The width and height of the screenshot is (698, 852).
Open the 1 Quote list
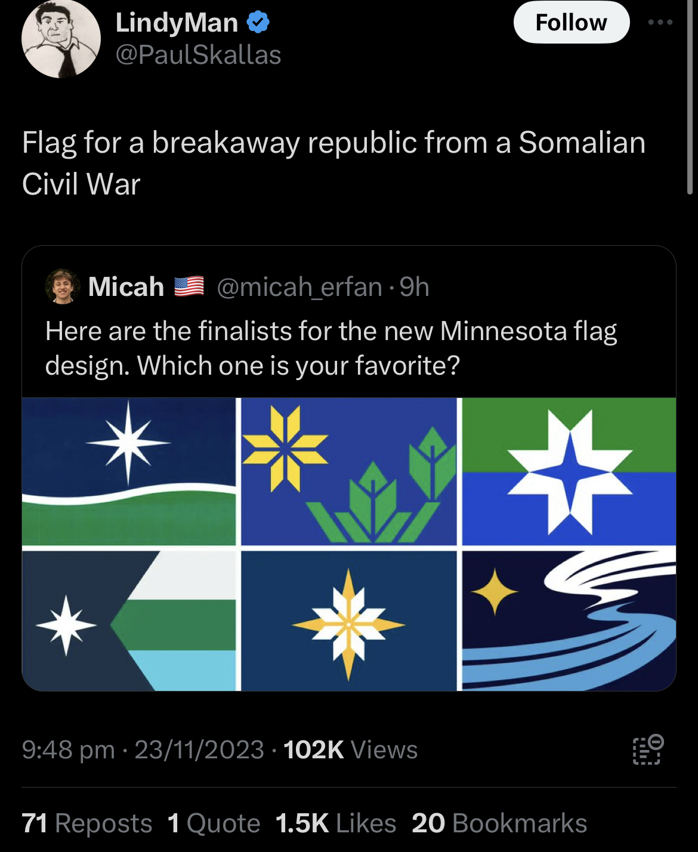[x=214, y=823]
